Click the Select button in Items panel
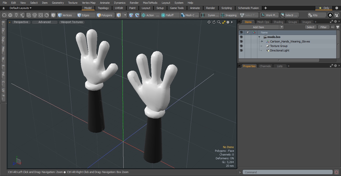Viewport: 341px width, 176px height. [x=311, y=27]
